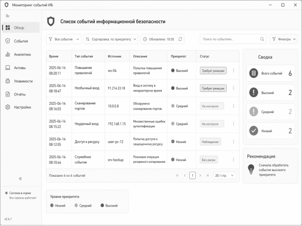Open Отчёты in the sidebar
302x226 pixels.
21,95
